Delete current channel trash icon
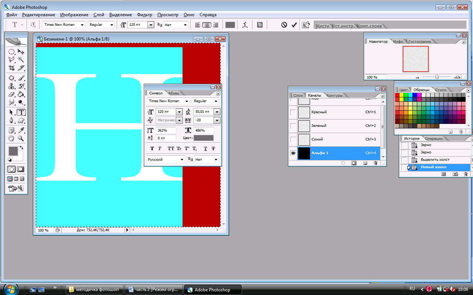The image size is (473, 295). coord(375,163)
